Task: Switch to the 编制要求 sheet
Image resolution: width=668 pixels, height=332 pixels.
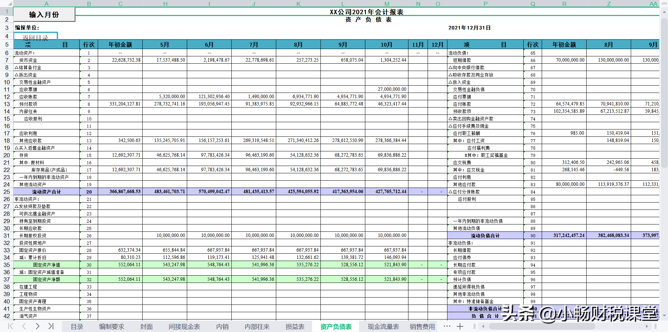Action: pyautogui.click(x=112, y=326)
